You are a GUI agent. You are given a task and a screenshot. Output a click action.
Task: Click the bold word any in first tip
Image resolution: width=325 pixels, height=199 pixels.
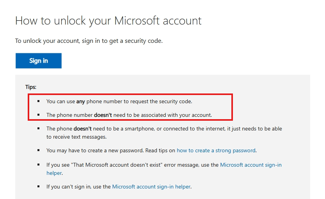click(81, 102)
